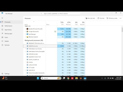The image size is (123, 92).
Task: Sort by Status column header
Action: point(51,23)
